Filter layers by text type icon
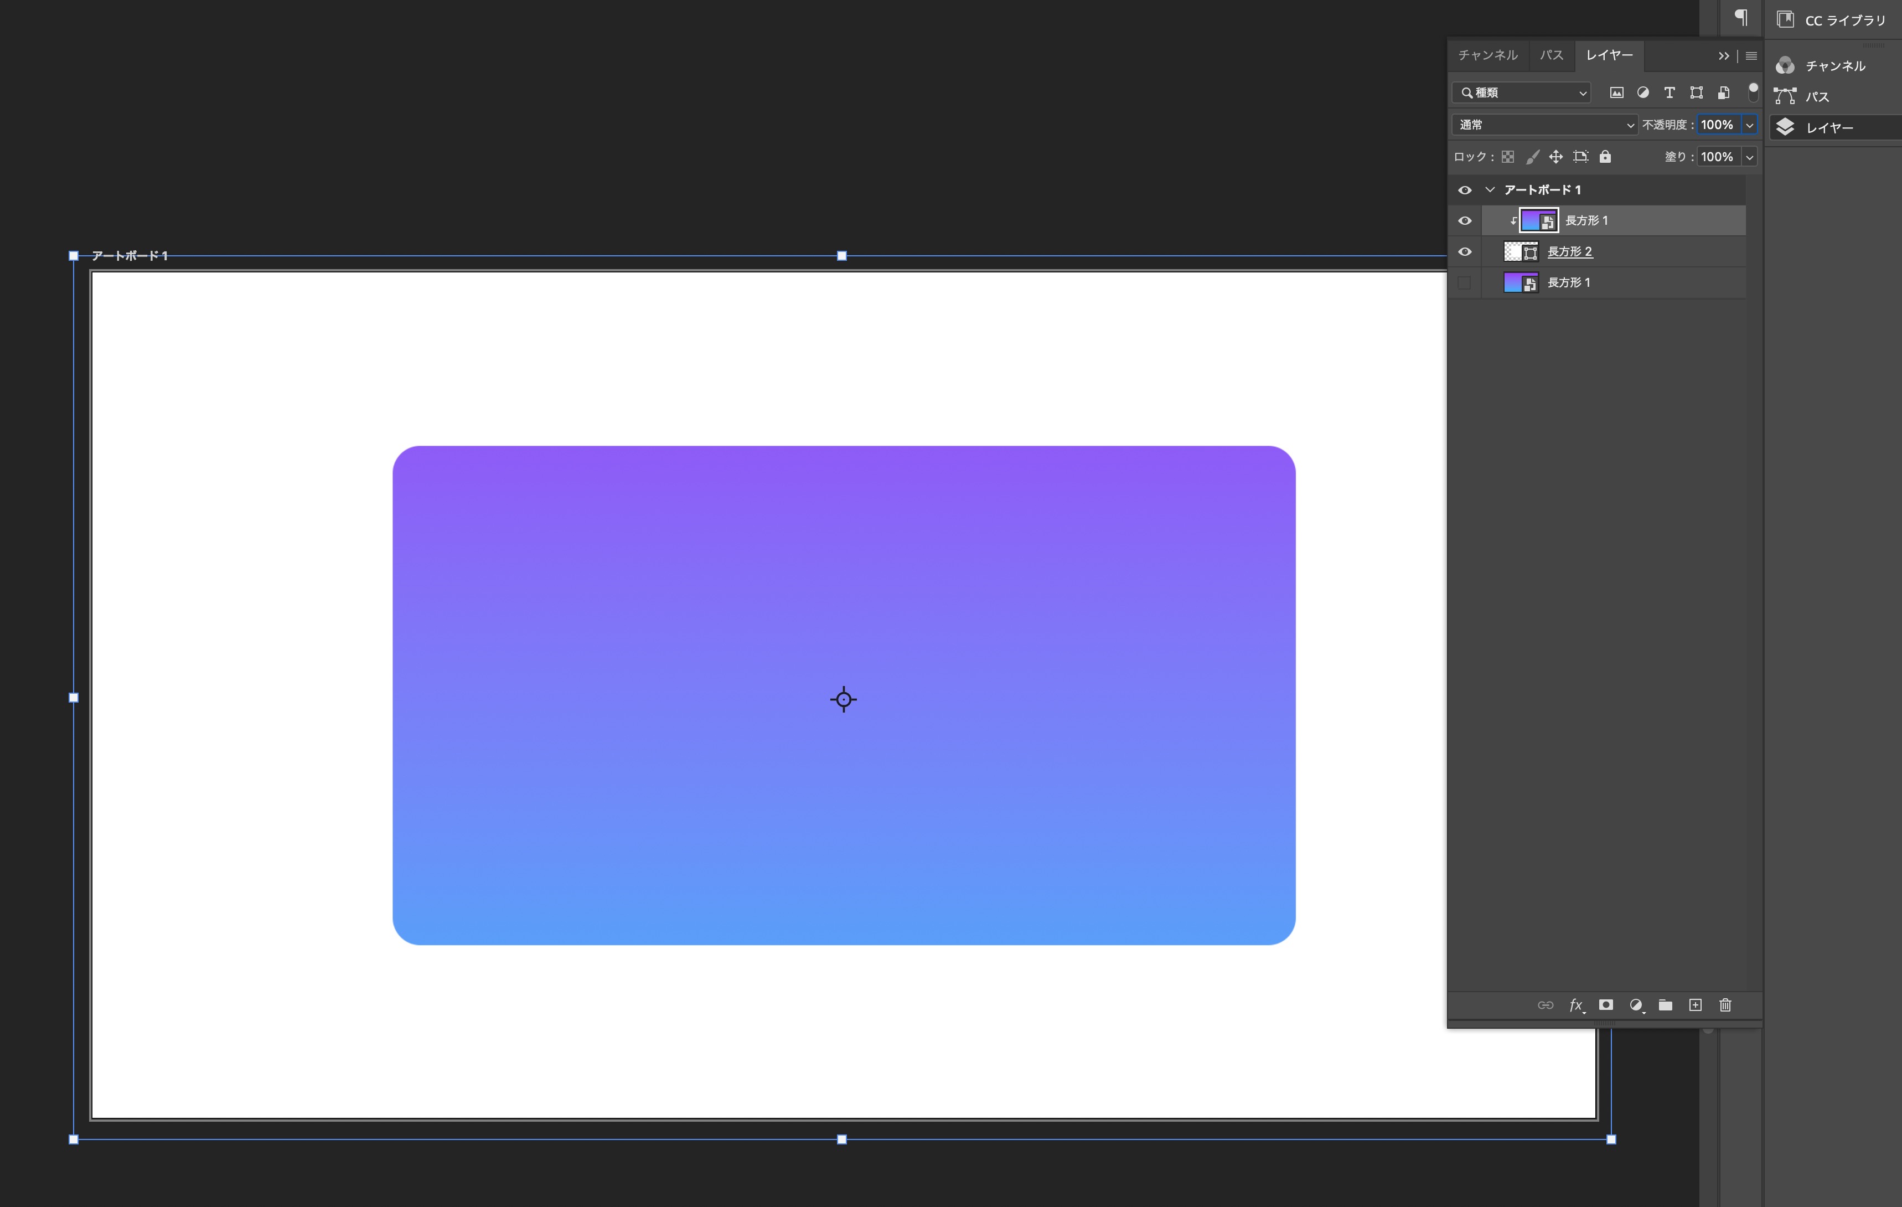 coord(1669,92)
